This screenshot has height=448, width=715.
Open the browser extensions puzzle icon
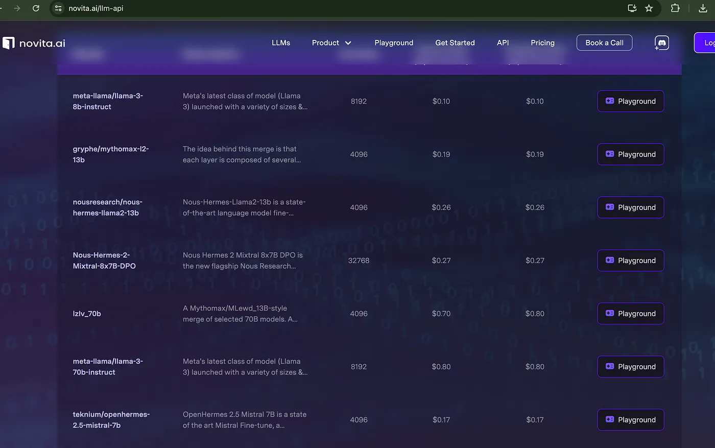click(675, 8)
